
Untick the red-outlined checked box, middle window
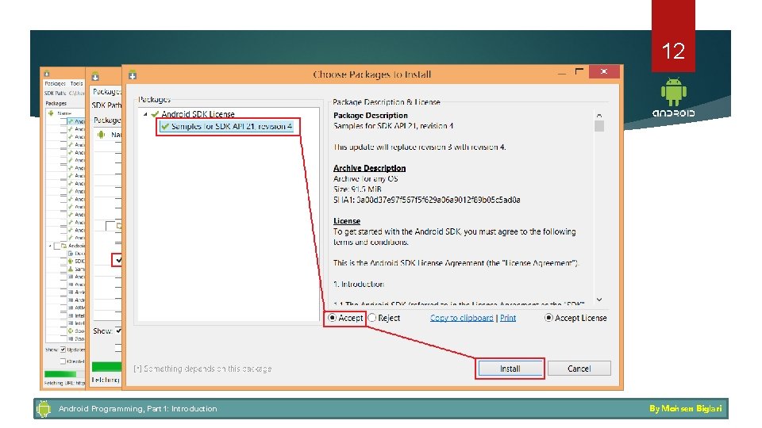pos(117,260)
